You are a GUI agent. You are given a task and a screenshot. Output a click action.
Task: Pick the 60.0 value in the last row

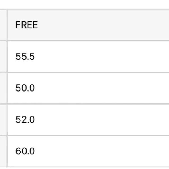[x=25, y=151]
